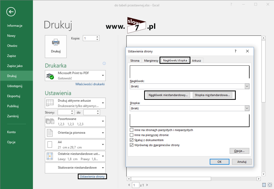The image size is (274, 189).
Task: Enable Inne na pierwszej stronie checkbox
Action: pos(132,135)
